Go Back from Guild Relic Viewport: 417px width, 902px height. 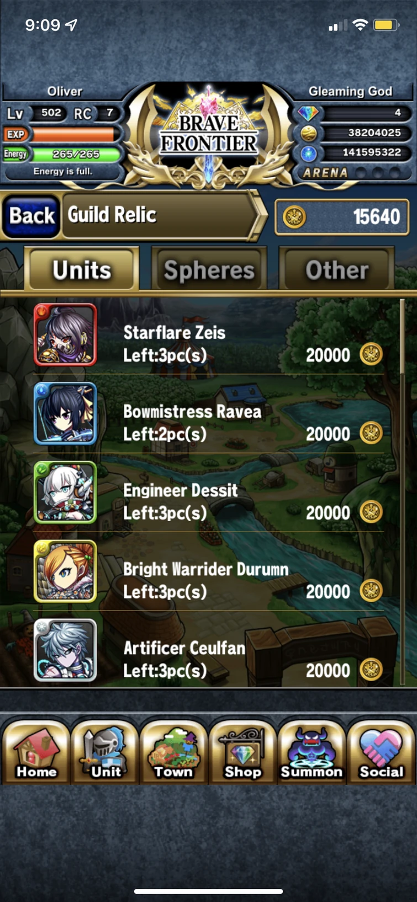tap(31, 216)
